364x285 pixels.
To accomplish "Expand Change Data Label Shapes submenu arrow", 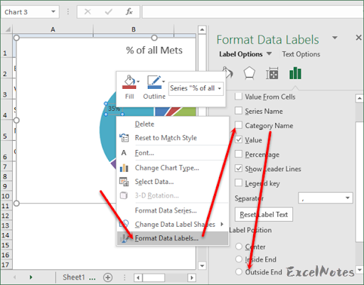I will pyautogui.click(x=222, y=224).
